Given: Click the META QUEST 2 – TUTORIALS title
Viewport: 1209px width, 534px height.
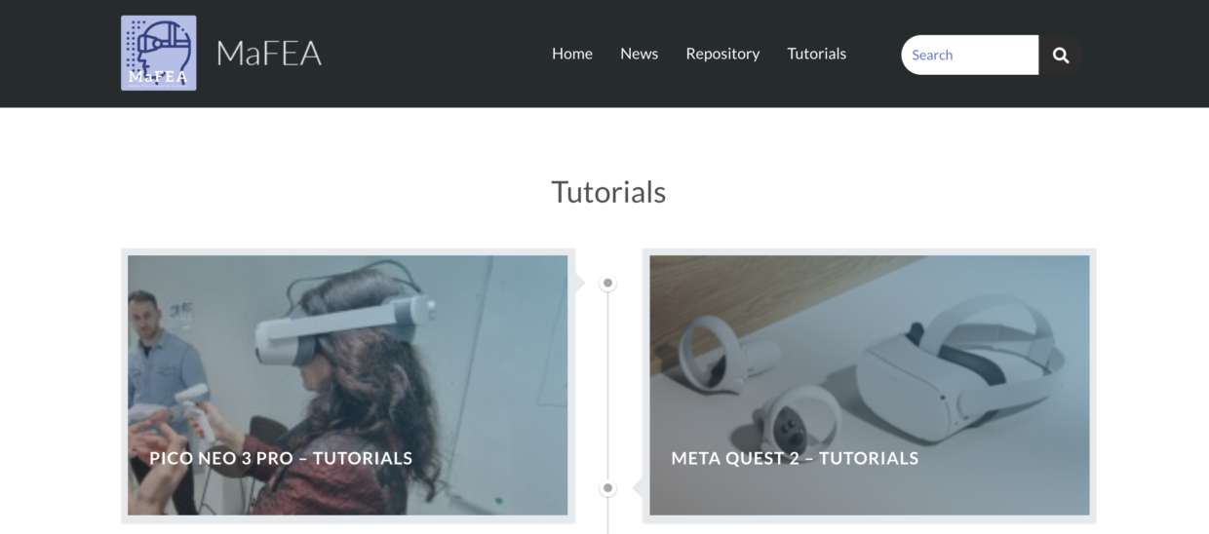Looking at the screenshot, I should tap(795, 458).
